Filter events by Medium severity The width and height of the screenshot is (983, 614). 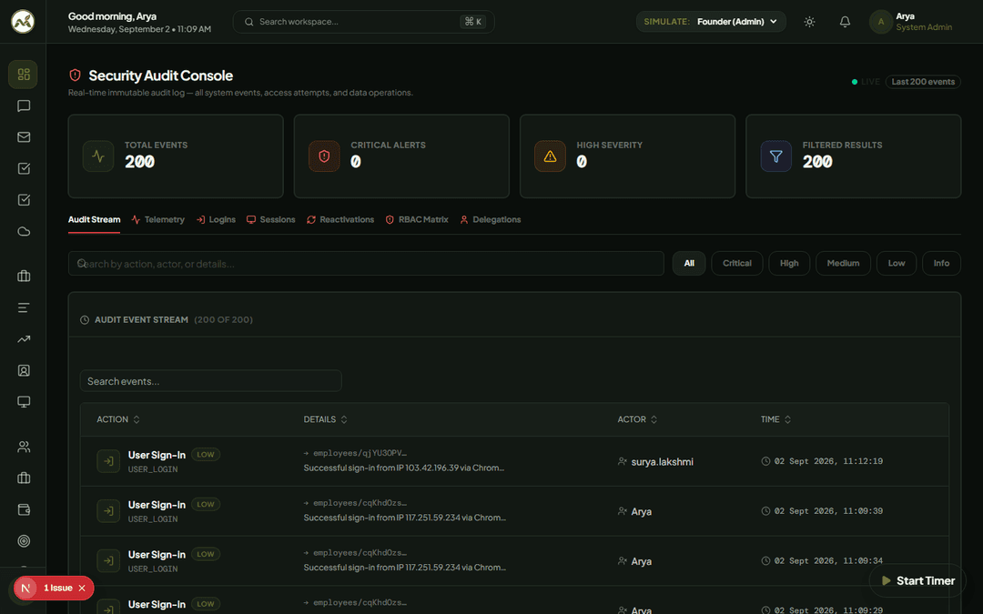click(843, 263)
